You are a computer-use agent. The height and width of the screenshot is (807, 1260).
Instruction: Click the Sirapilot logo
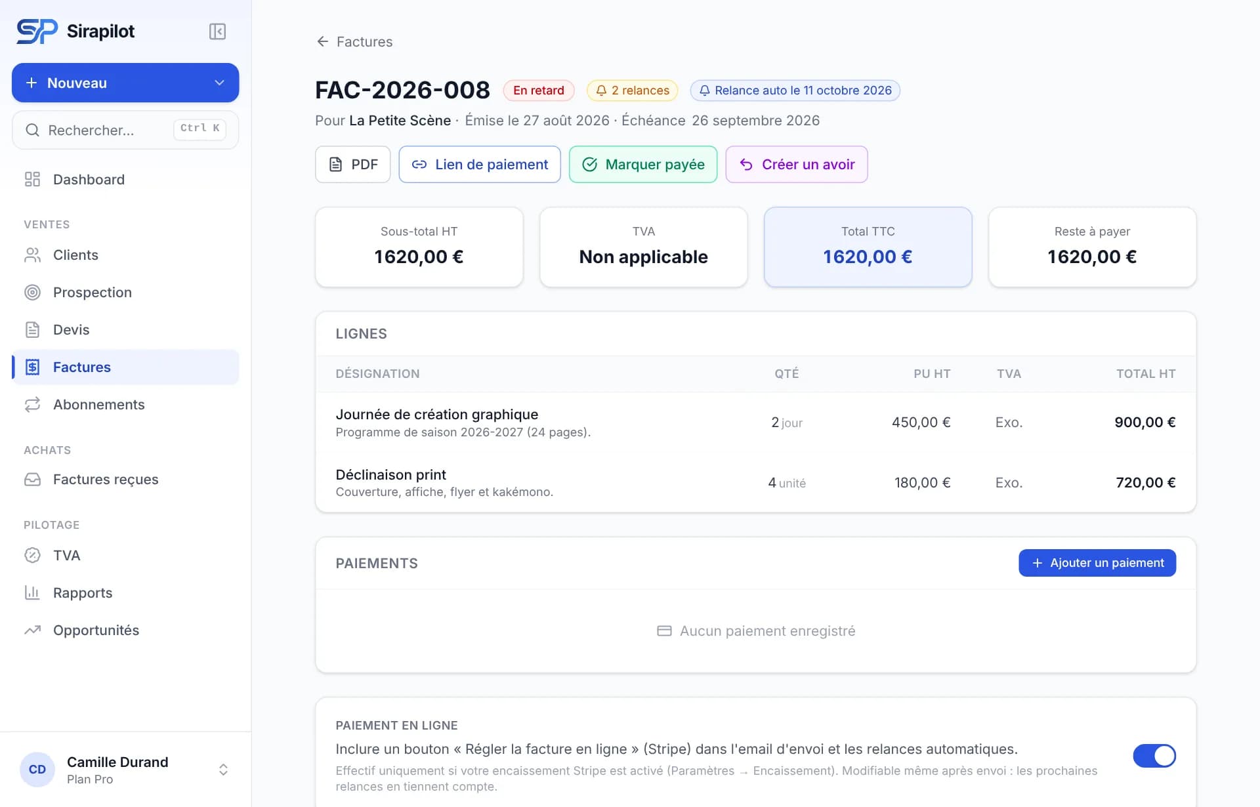click(x=37, y=31)
